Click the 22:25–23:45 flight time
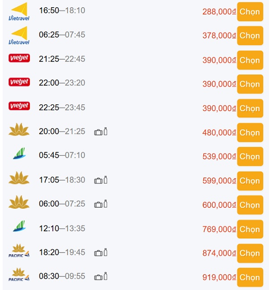Viewport: 271px width, 290px height. tap(62, 107)
